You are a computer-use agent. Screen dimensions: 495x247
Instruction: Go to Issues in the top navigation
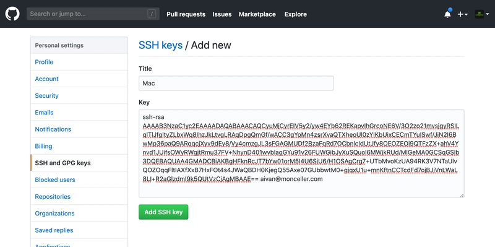pos(222,14)
